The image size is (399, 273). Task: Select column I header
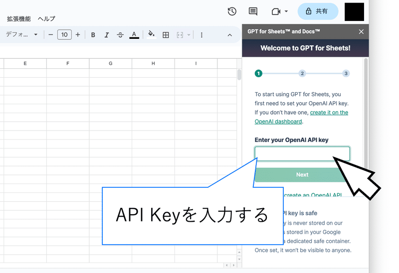coord(196,64)
